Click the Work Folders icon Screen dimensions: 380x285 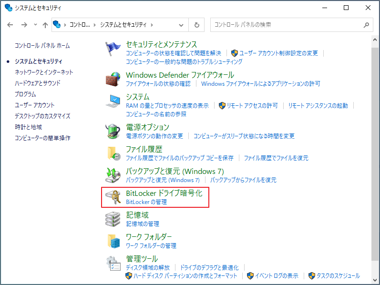[x=113, y=241]
